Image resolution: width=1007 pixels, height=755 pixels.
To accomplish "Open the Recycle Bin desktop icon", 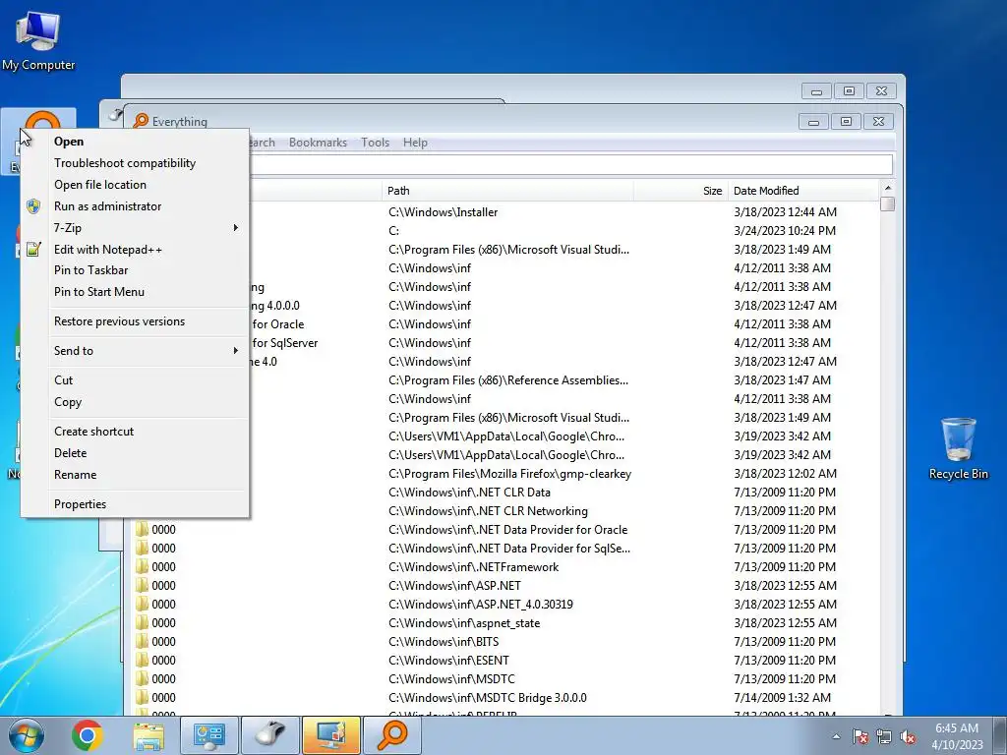I will coord(958,448).
